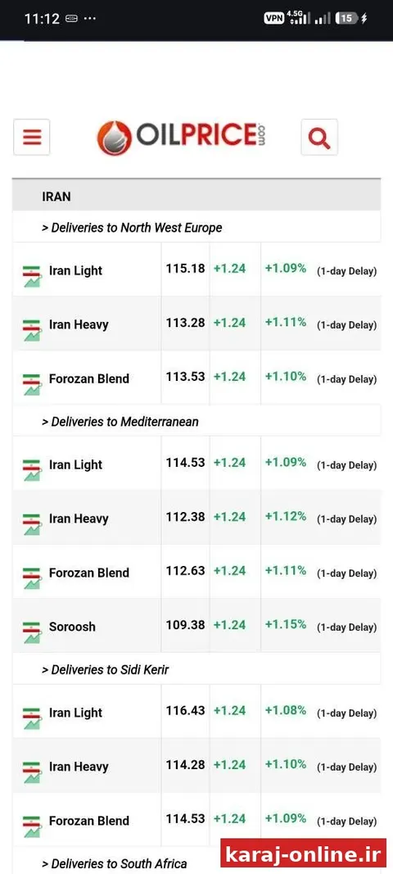This screenshot has height=874, width=393.
Task: Expand Deliveries to North West Europe section
Action: tap(132, 228)
